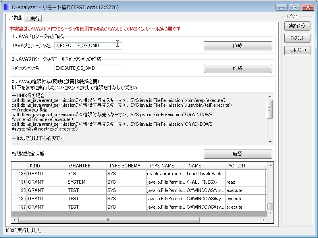Screen dimensions: 318x238
Task: Select the GRANTEE column header
Action: (87, 166)
